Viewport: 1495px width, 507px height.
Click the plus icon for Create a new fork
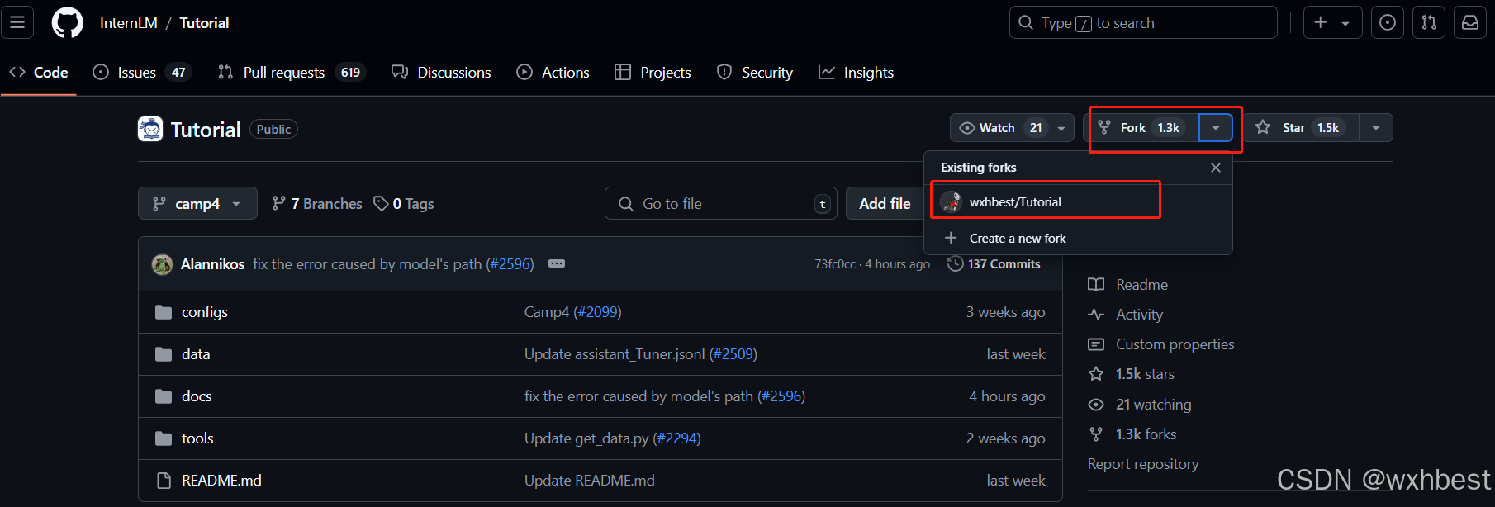point(951,238)
